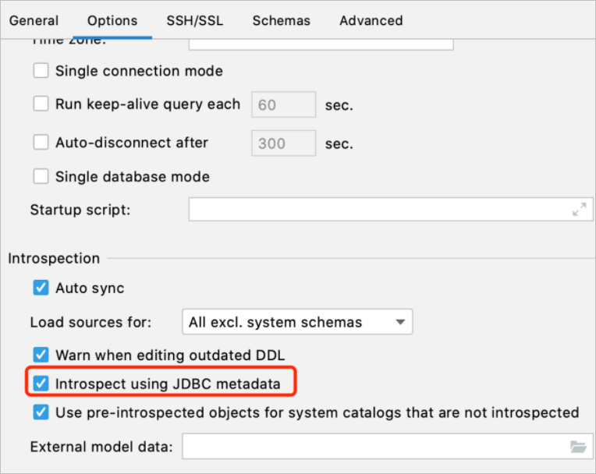Click the keep-alive seconds input field
596x474 pixels.
(x=283, y=104)
